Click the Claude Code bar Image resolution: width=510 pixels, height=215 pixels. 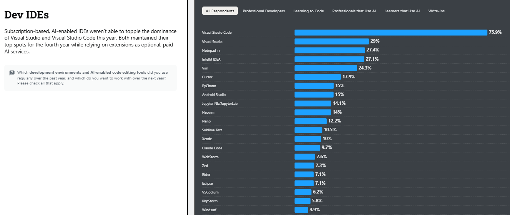coord(307,148)
